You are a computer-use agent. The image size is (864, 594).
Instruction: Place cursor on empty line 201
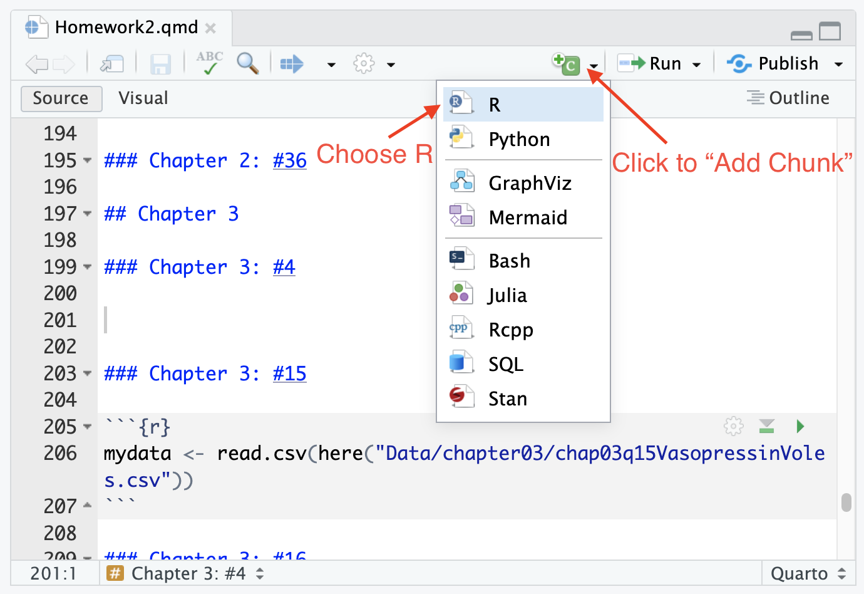(467, 320)
